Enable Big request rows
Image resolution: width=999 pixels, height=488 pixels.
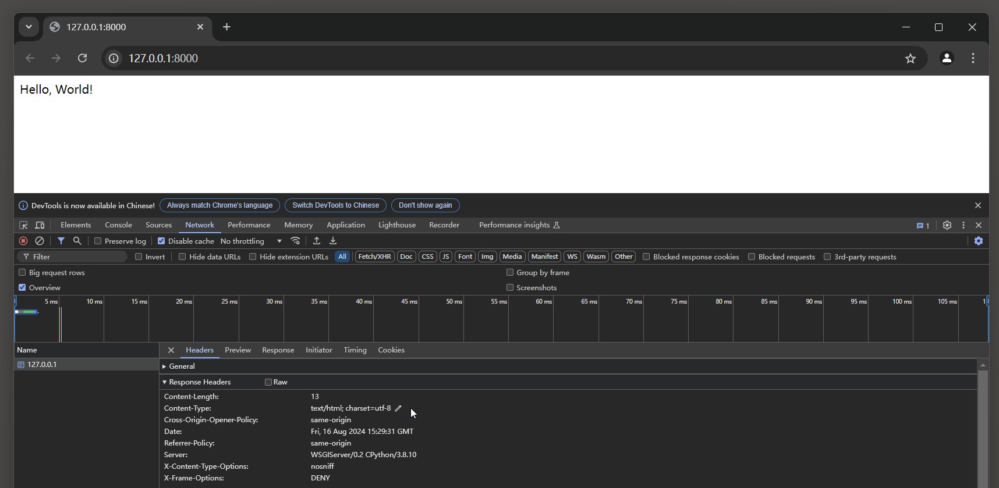[22, 272]
